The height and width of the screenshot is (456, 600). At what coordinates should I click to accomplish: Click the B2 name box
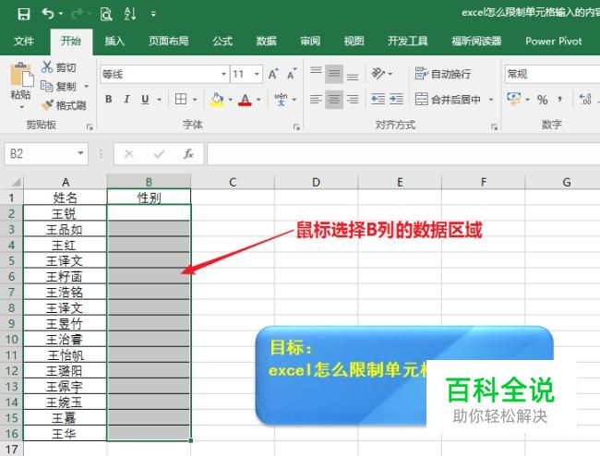click(46, 154)
